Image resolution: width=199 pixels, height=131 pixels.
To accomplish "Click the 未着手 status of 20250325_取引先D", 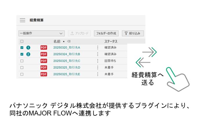I will (109, 68).
